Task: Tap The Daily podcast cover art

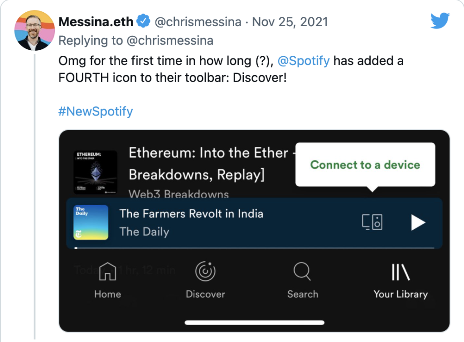Action: 91,222
